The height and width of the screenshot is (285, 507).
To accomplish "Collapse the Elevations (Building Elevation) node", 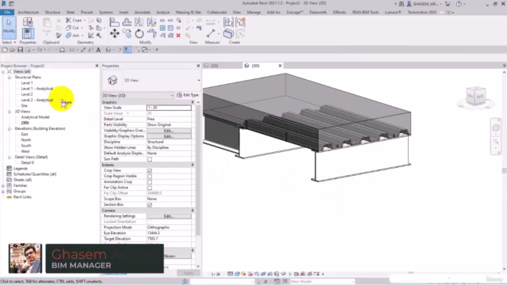I will [10, 128].
